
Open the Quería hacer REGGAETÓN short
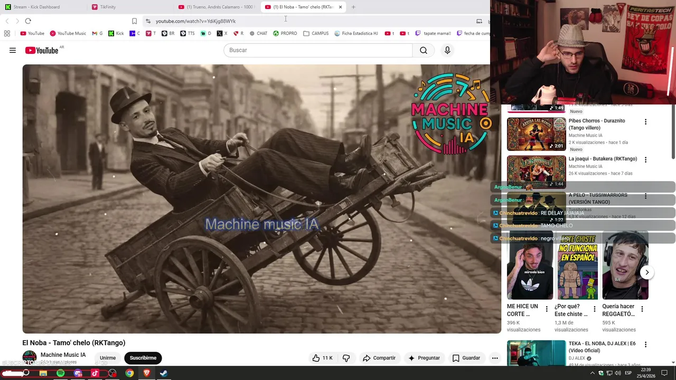(x=625, y=265)
